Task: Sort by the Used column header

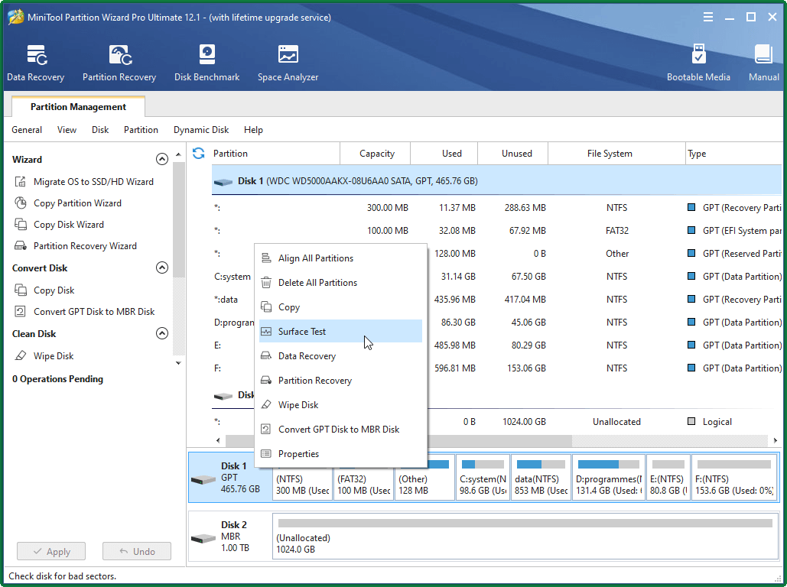Action: [444, 154]
